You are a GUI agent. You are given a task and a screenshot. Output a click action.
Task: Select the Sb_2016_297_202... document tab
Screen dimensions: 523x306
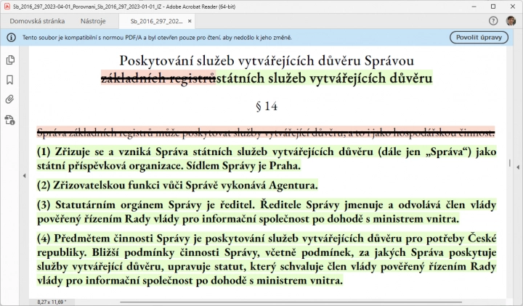pos(156,21)
